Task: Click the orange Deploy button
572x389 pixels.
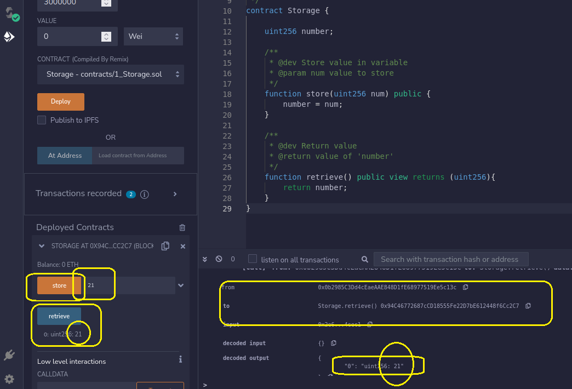Action: click(x=61, y=102)
